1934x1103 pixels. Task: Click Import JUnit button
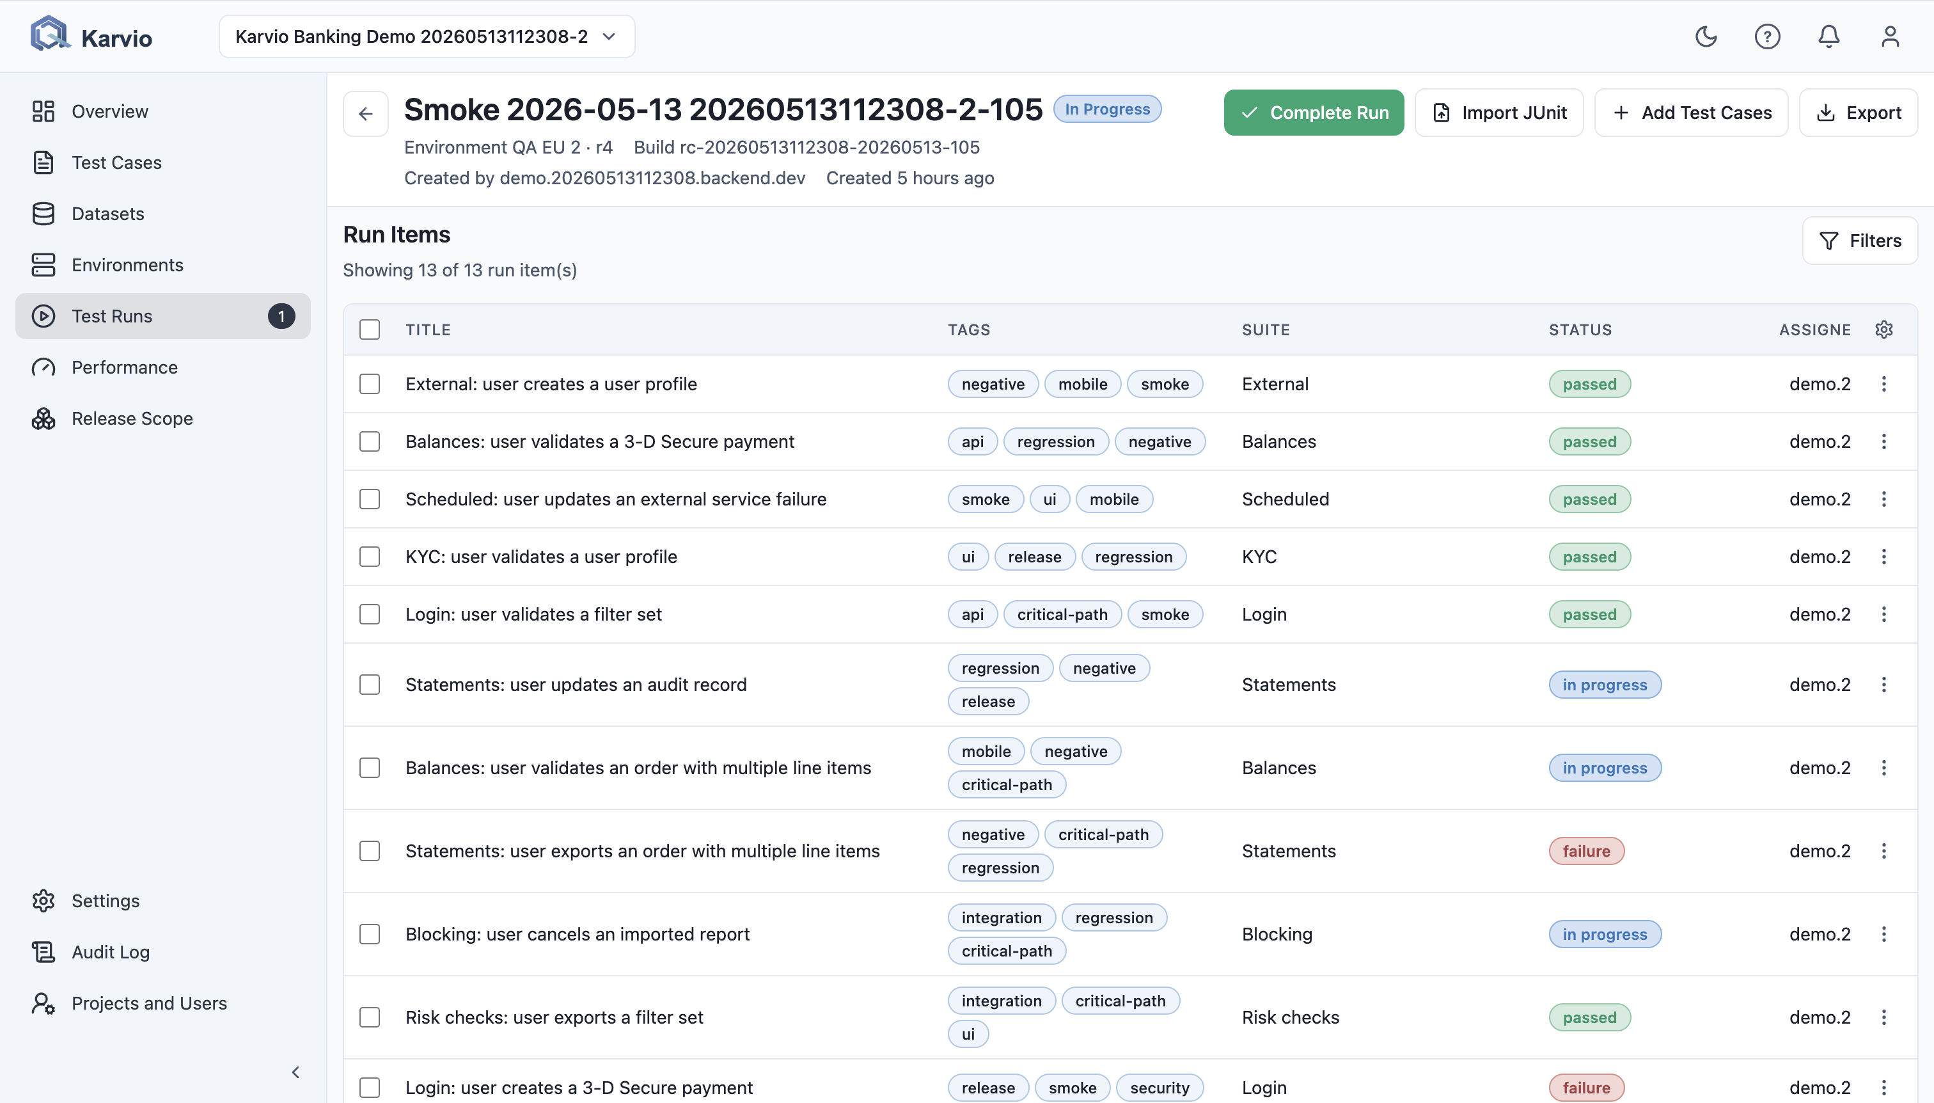click(1498, 113)
